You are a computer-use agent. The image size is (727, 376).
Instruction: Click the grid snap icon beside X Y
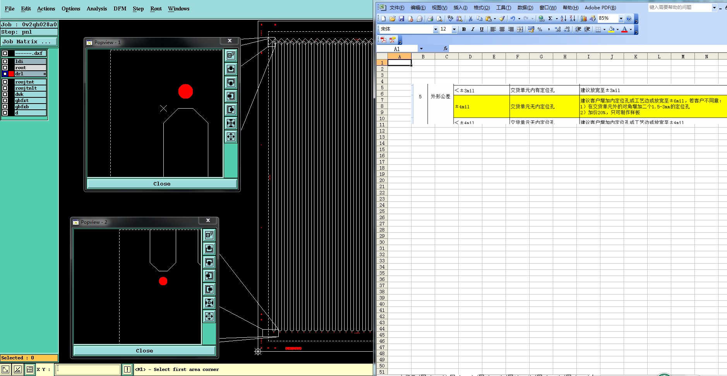(x=30, y=369)
